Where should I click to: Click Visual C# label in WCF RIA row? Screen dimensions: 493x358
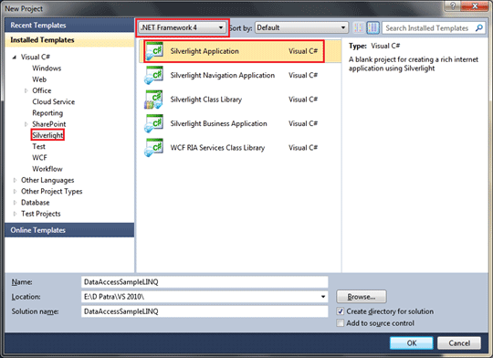303,148
